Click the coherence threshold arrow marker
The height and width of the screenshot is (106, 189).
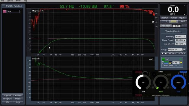[x=153, y=22]
